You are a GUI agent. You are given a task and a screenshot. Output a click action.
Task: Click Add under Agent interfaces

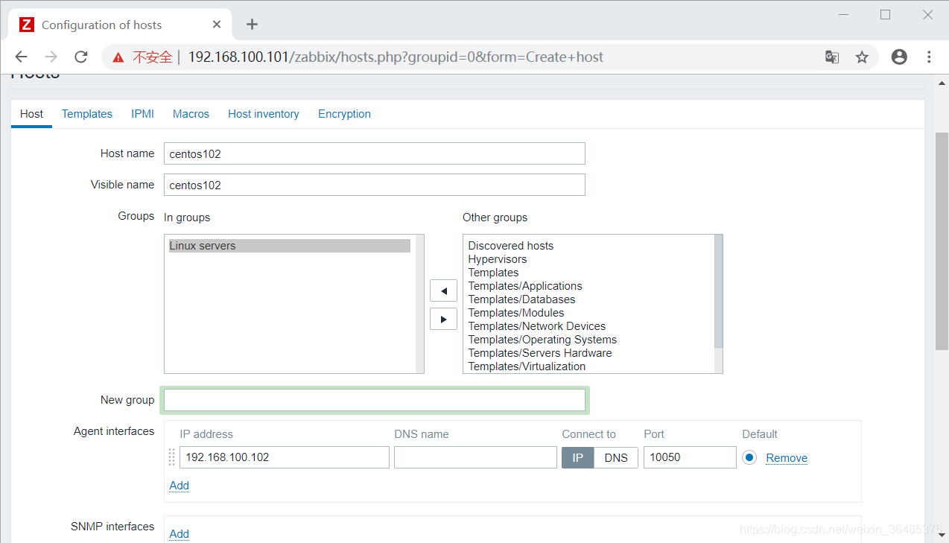[179, 486]
